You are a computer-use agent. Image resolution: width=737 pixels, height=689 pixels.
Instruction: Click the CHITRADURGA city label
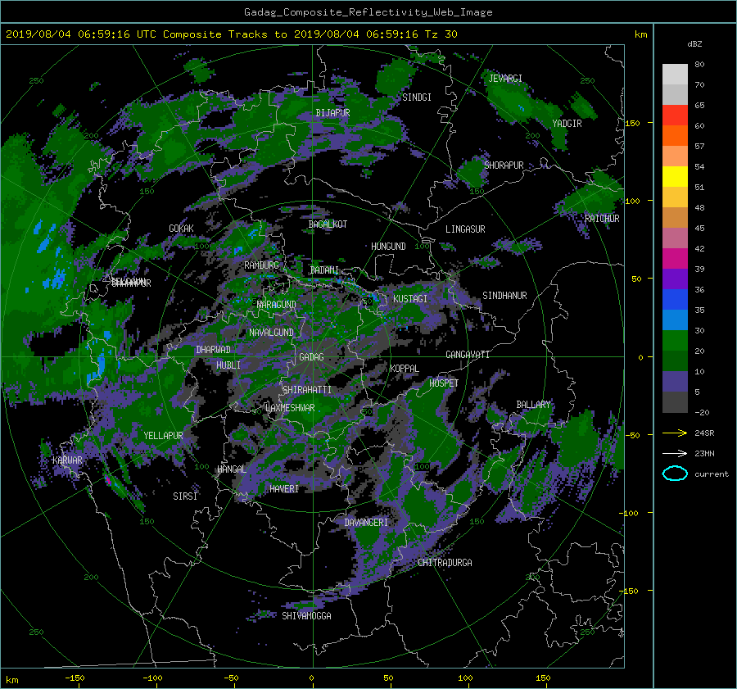click(x=445, y=563)
